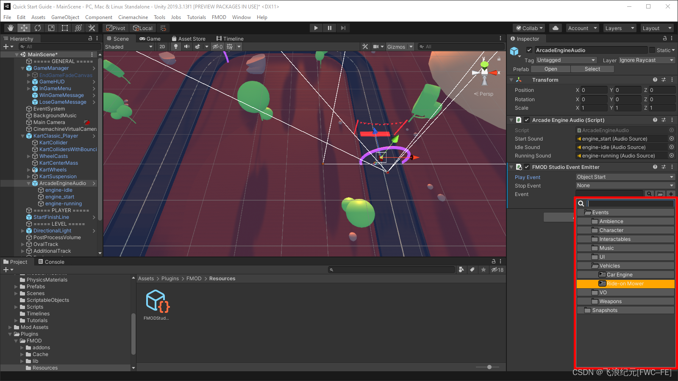
Task: Toggle scene audio speaker icon
Action: (186, 47)
